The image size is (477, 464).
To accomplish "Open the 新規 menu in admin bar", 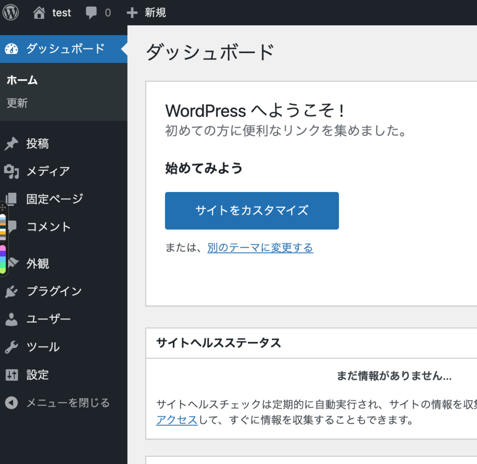I will (155, 13).
